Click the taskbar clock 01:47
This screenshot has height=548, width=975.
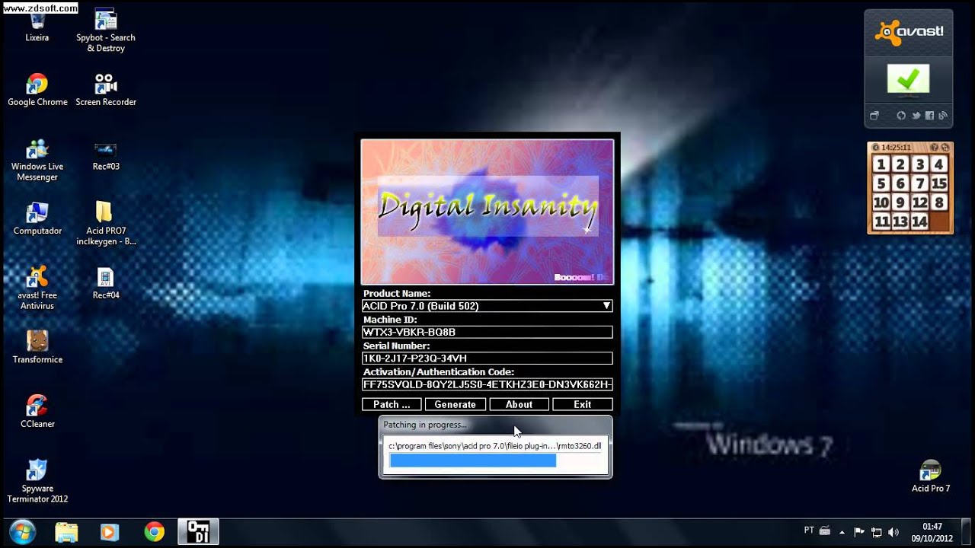click(x=932, y=526)
